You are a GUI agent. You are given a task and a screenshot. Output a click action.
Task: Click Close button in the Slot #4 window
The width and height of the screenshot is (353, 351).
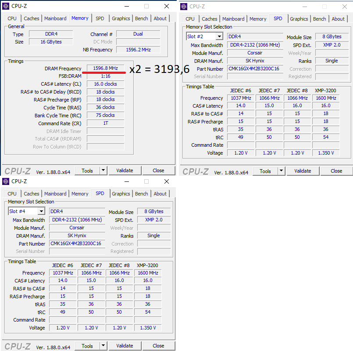(x=158, y=346)
